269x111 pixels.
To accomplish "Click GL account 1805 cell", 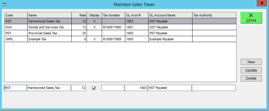I will point(137,39).
